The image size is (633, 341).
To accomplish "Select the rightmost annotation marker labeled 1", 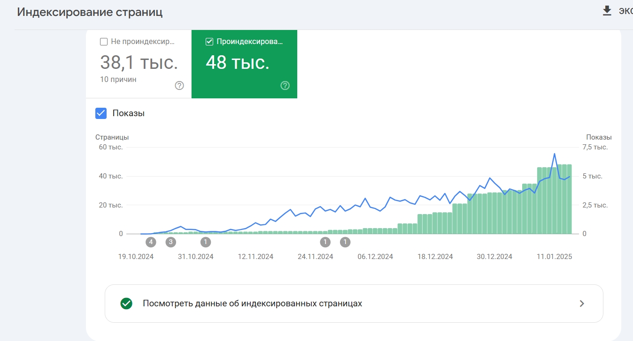I will pos(345,242).
